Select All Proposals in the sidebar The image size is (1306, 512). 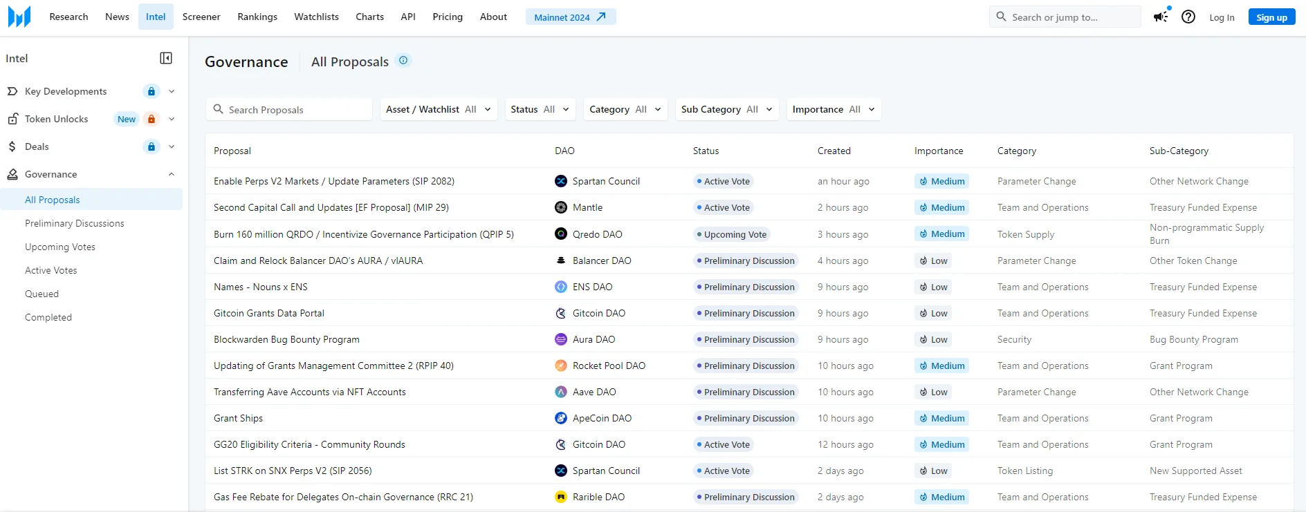(91, 200)
